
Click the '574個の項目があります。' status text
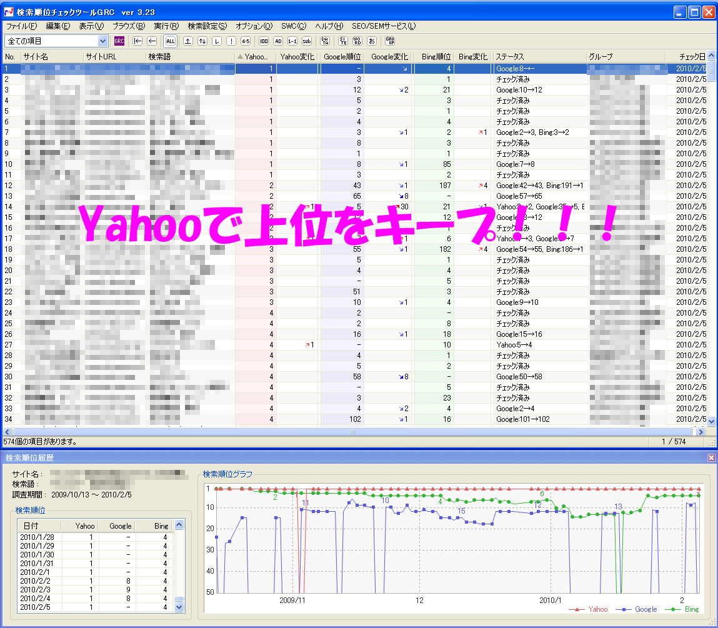[40, 442]
